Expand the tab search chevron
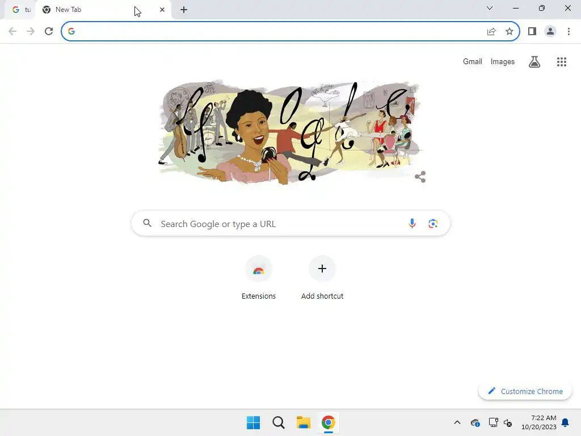This screenshot has width=581, height=436. (x=489, y=8)
